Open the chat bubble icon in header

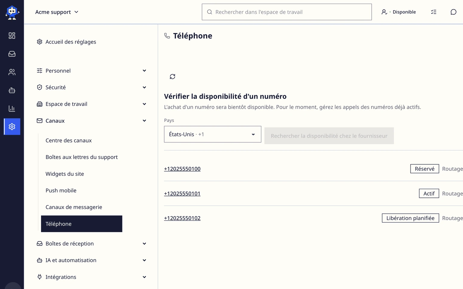pyautogui.click(x=453, y=12)
